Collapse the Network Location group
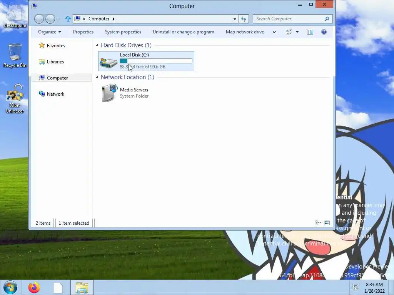The height and width of the screenshot is (295, 394). pos(97,77)
